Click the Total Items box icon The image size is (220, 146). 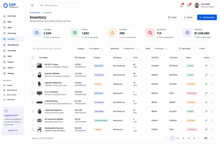click(x=37, y=33)
